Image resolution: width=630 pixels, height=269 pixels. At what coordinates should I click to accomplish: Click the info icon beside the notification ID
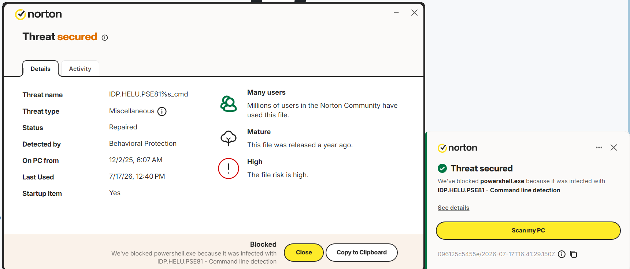pos(562,254)
